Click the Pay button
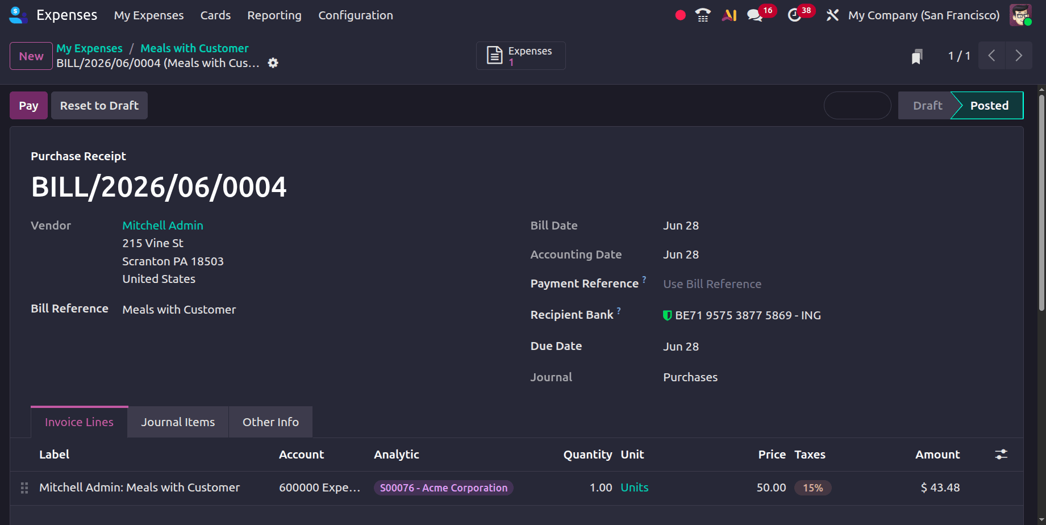This screenshot has width=1046, height=525. tap(28, 106)
